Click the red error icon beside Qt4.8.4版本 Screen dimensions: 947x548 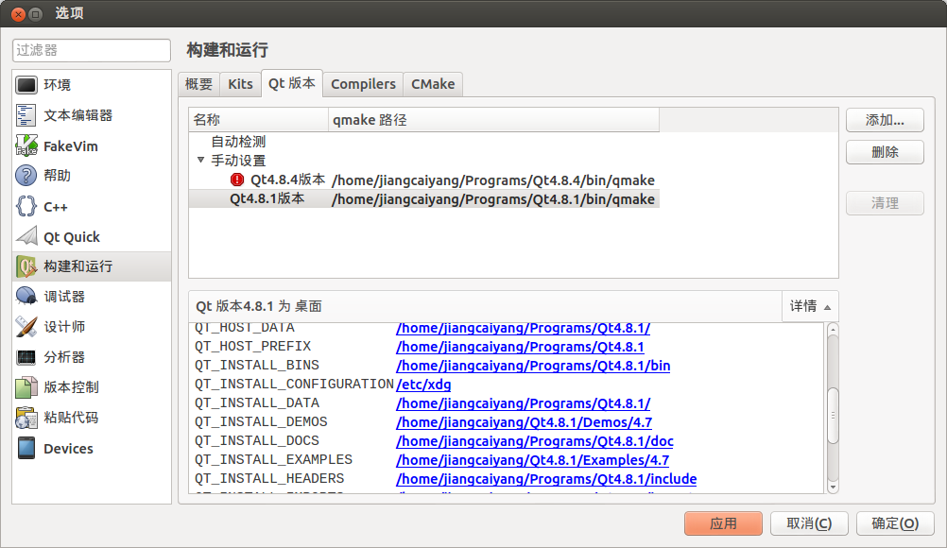[x=237, y=180]
